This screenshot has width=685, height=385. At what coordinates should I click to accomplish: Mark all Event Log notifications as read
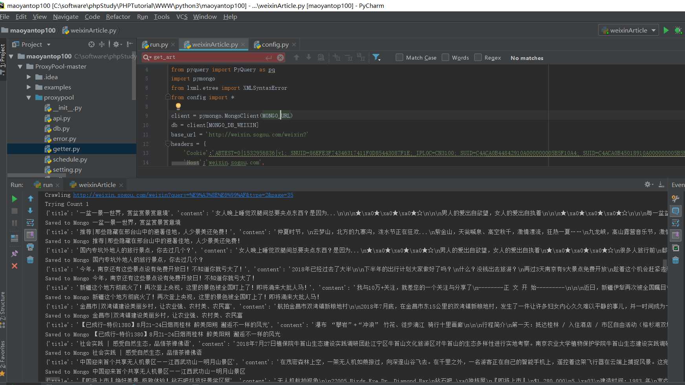(x=676, y=248)
